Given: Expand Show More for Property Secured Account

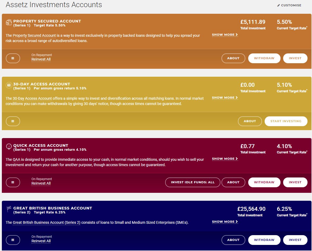Looking at the screenshot, I should pyautogui.click(x=225, y=35).
